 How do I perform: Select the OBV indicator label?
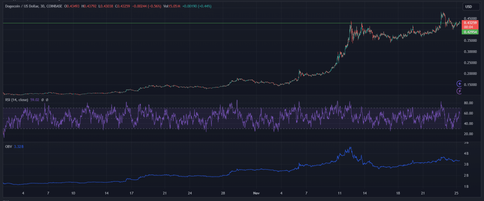pyautogui.click(x=8, y=147)
